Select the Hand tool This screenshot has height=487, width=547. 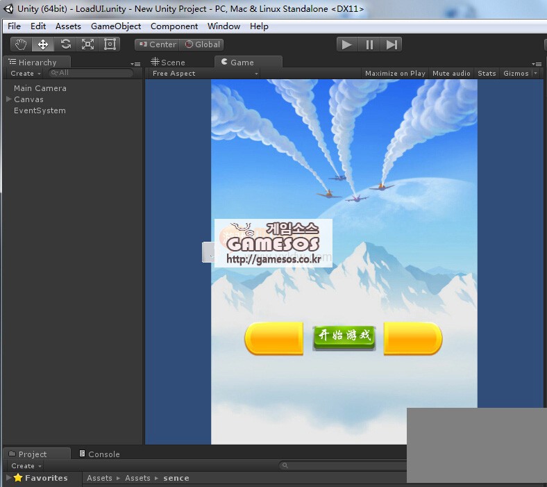(21, 44)
